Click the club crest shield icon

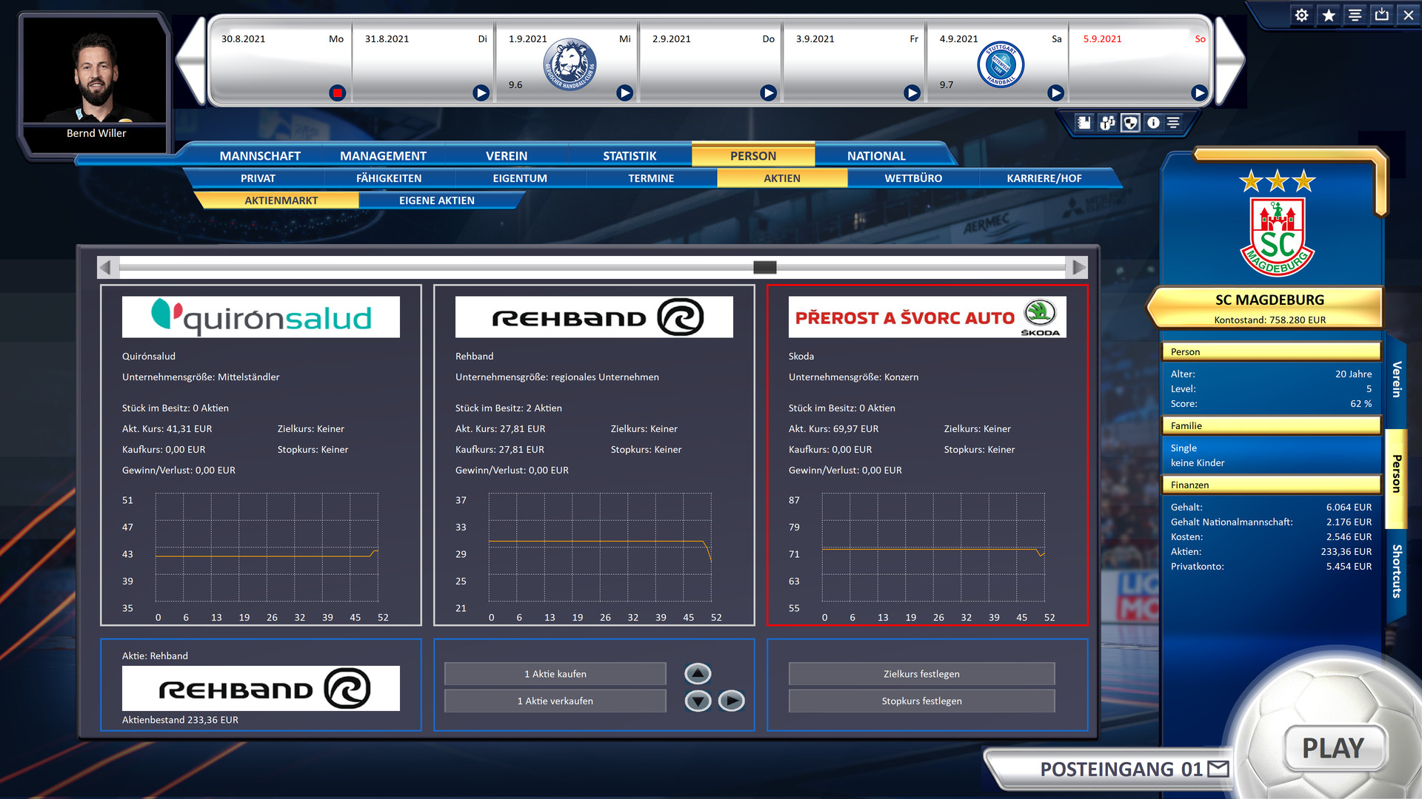[x=1130, y=123]
